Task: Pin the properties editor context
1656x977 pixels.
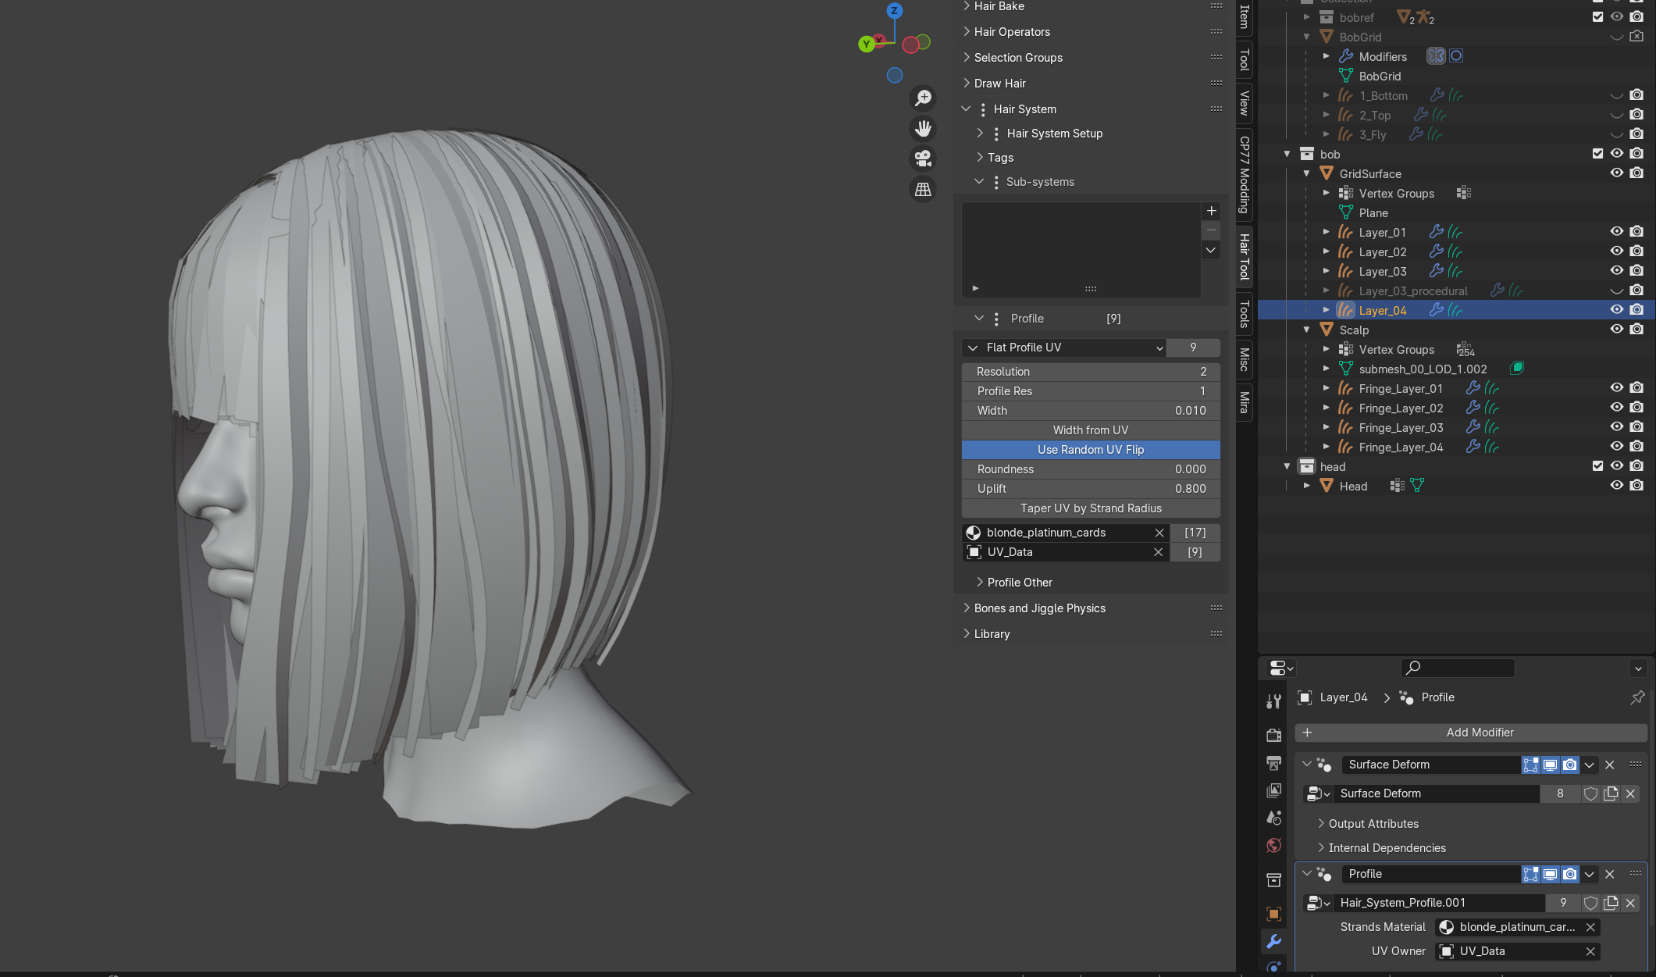Action: point(1637,697)
